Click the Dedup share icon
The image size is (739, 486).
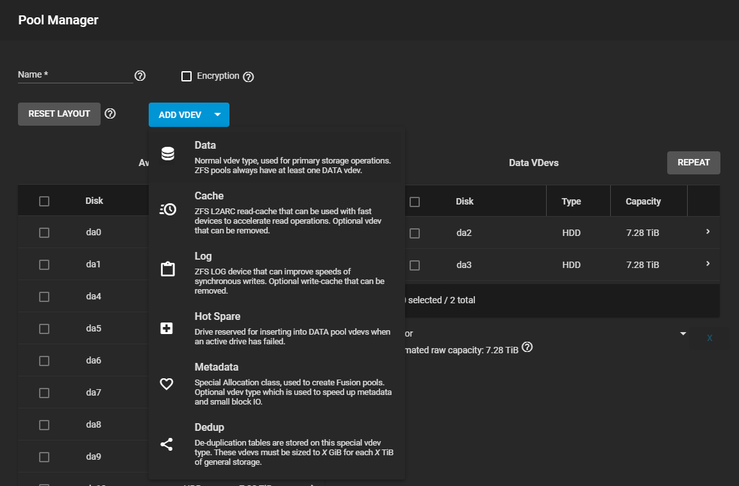point(167,444)
